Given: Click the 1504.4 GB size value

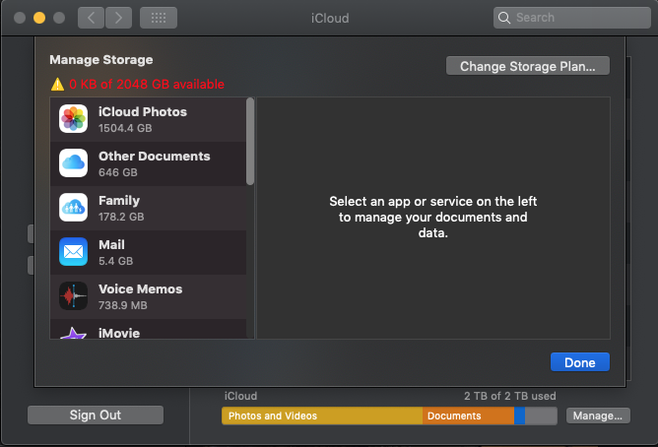Looking at the screenshot, I should click(x=125, y=128).
